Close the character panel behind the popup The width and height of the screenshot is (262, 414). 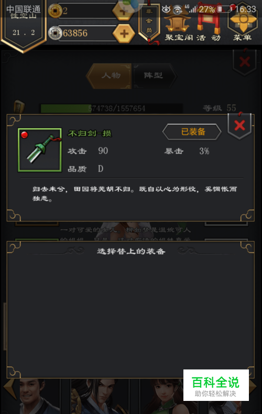click(245, 61)
